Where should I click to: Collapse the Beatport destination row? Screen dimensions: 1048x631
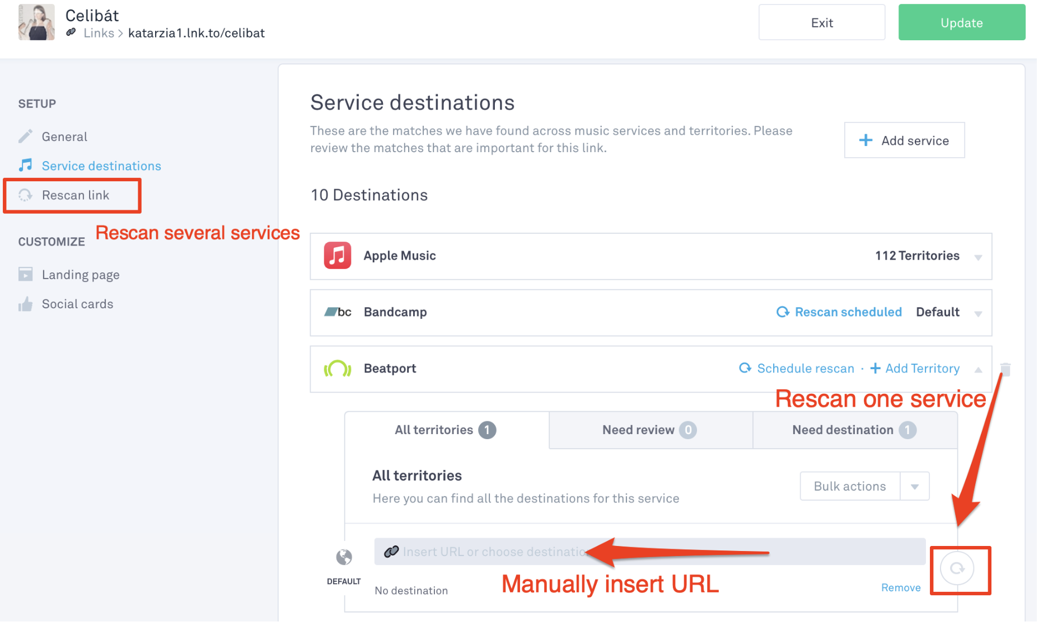[x=978, y=370]
